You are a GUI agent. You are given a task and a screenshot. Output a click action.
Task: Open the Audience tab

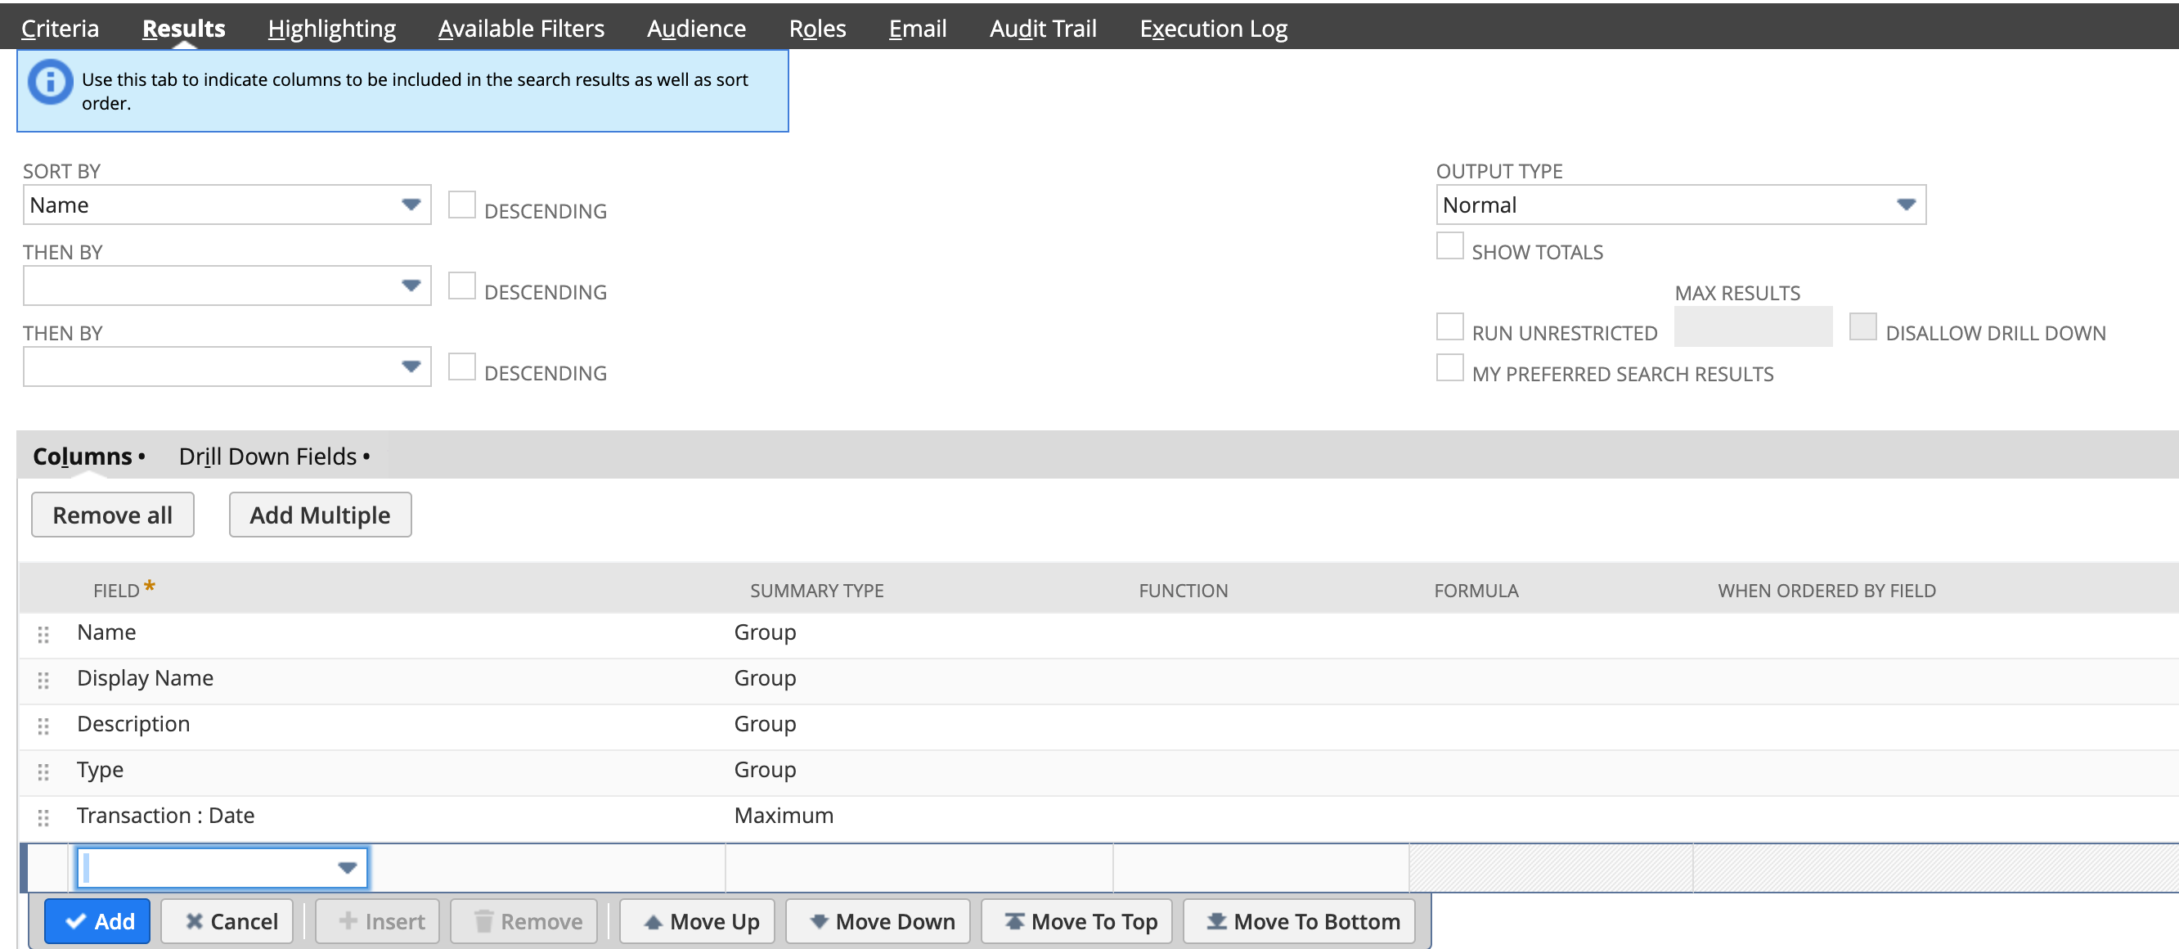[696, 28]
